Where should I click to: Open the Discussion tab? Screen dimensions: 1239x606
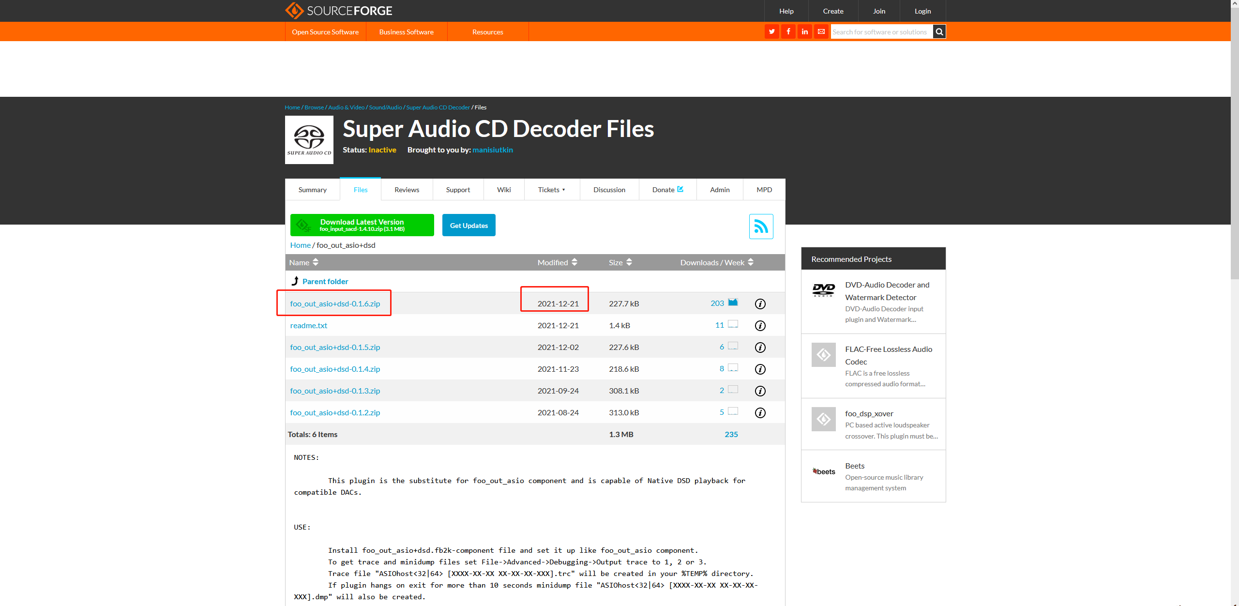(x=609, y=190)
